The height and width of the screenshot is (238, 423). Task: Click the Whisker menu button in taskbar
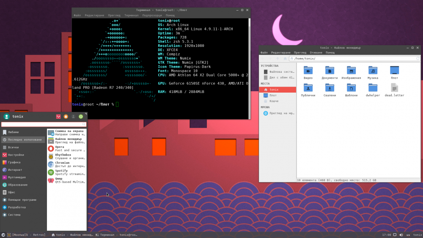(x=3, y=235)
